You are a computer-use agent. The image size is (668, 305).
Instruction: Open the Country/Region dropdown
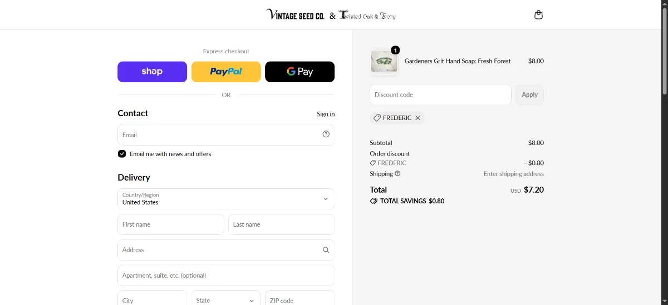coord(226,199)
